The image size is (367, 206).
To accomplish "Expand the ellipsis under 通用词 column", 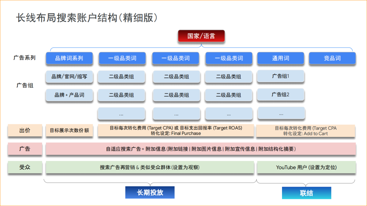I will (280, 113).
